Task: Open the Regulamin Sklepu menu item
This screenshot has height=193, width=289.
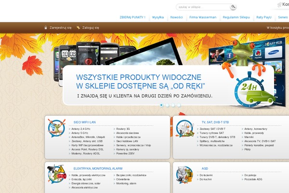Action: (x=236, y=17)
